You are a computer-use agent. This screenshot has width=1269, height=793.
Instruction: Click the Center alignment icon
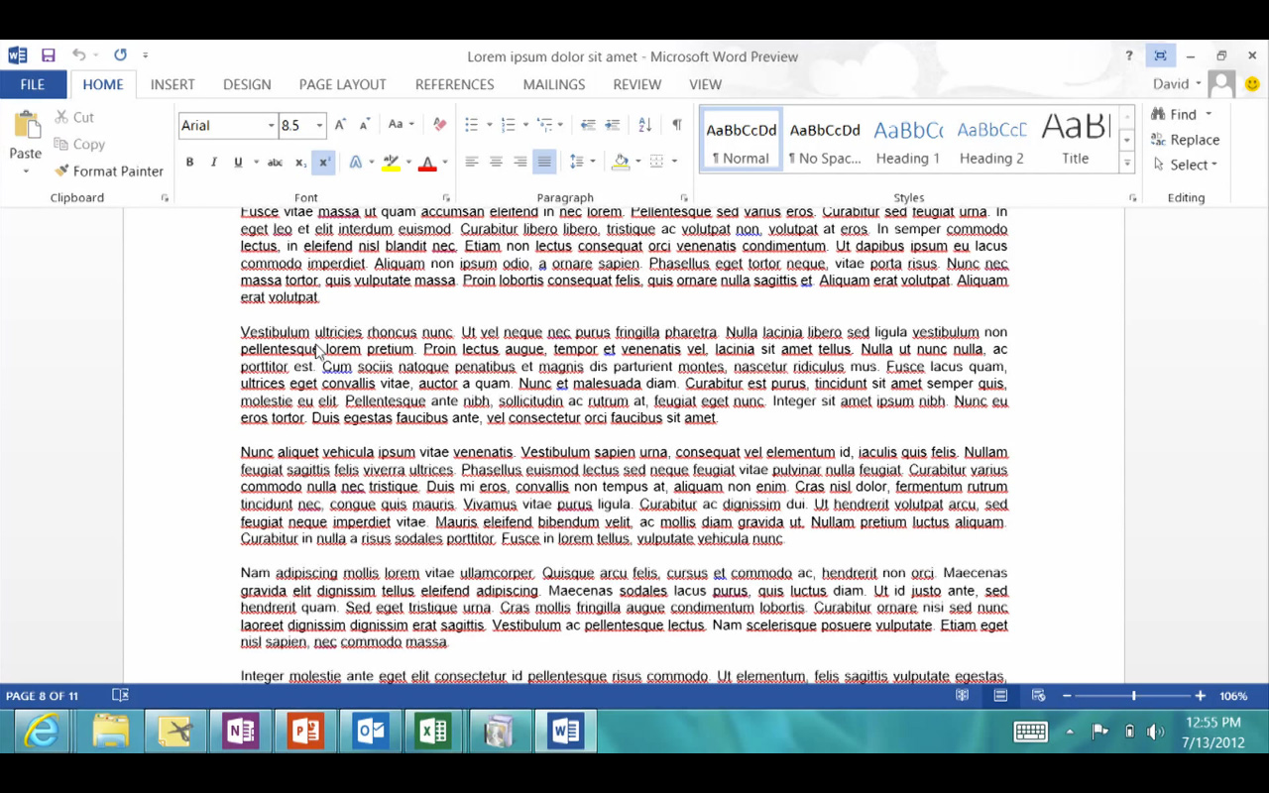(496, 162)
